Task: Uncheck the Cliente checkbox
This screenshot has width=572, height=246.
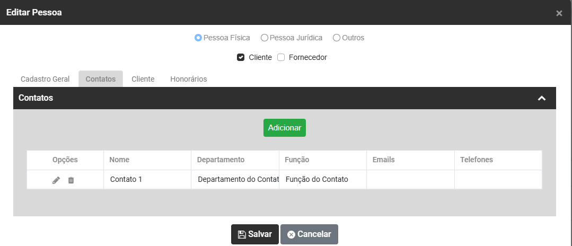Action: coord(241,57)
